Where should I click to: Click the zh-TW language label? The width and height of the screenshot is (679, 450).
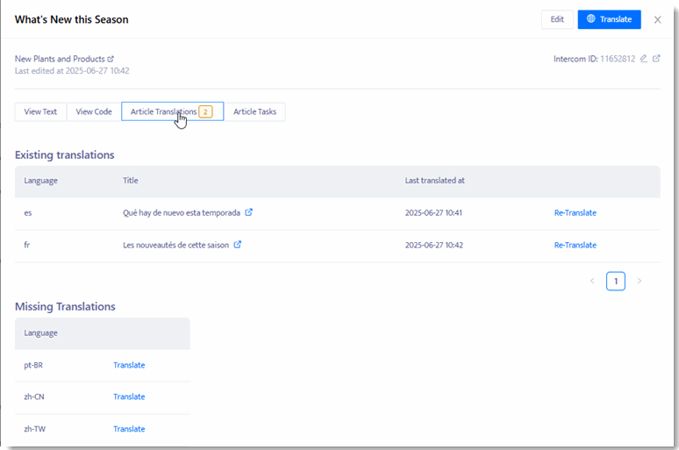click(34, 429)
